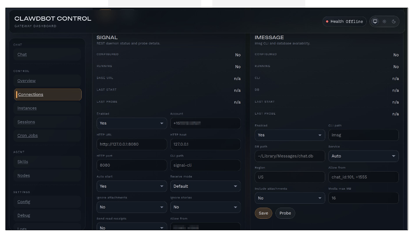Run a Probe for the iMessage connection
The width and height of the screenshot is (415, 236).
pyautogui.click(x=285, y=213)
